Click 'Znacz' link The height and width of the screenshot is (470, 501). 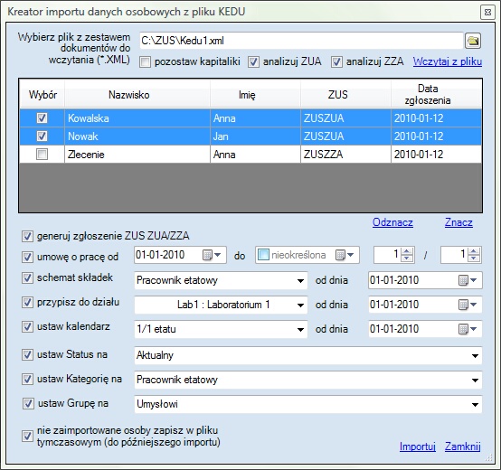coord(458,222)
